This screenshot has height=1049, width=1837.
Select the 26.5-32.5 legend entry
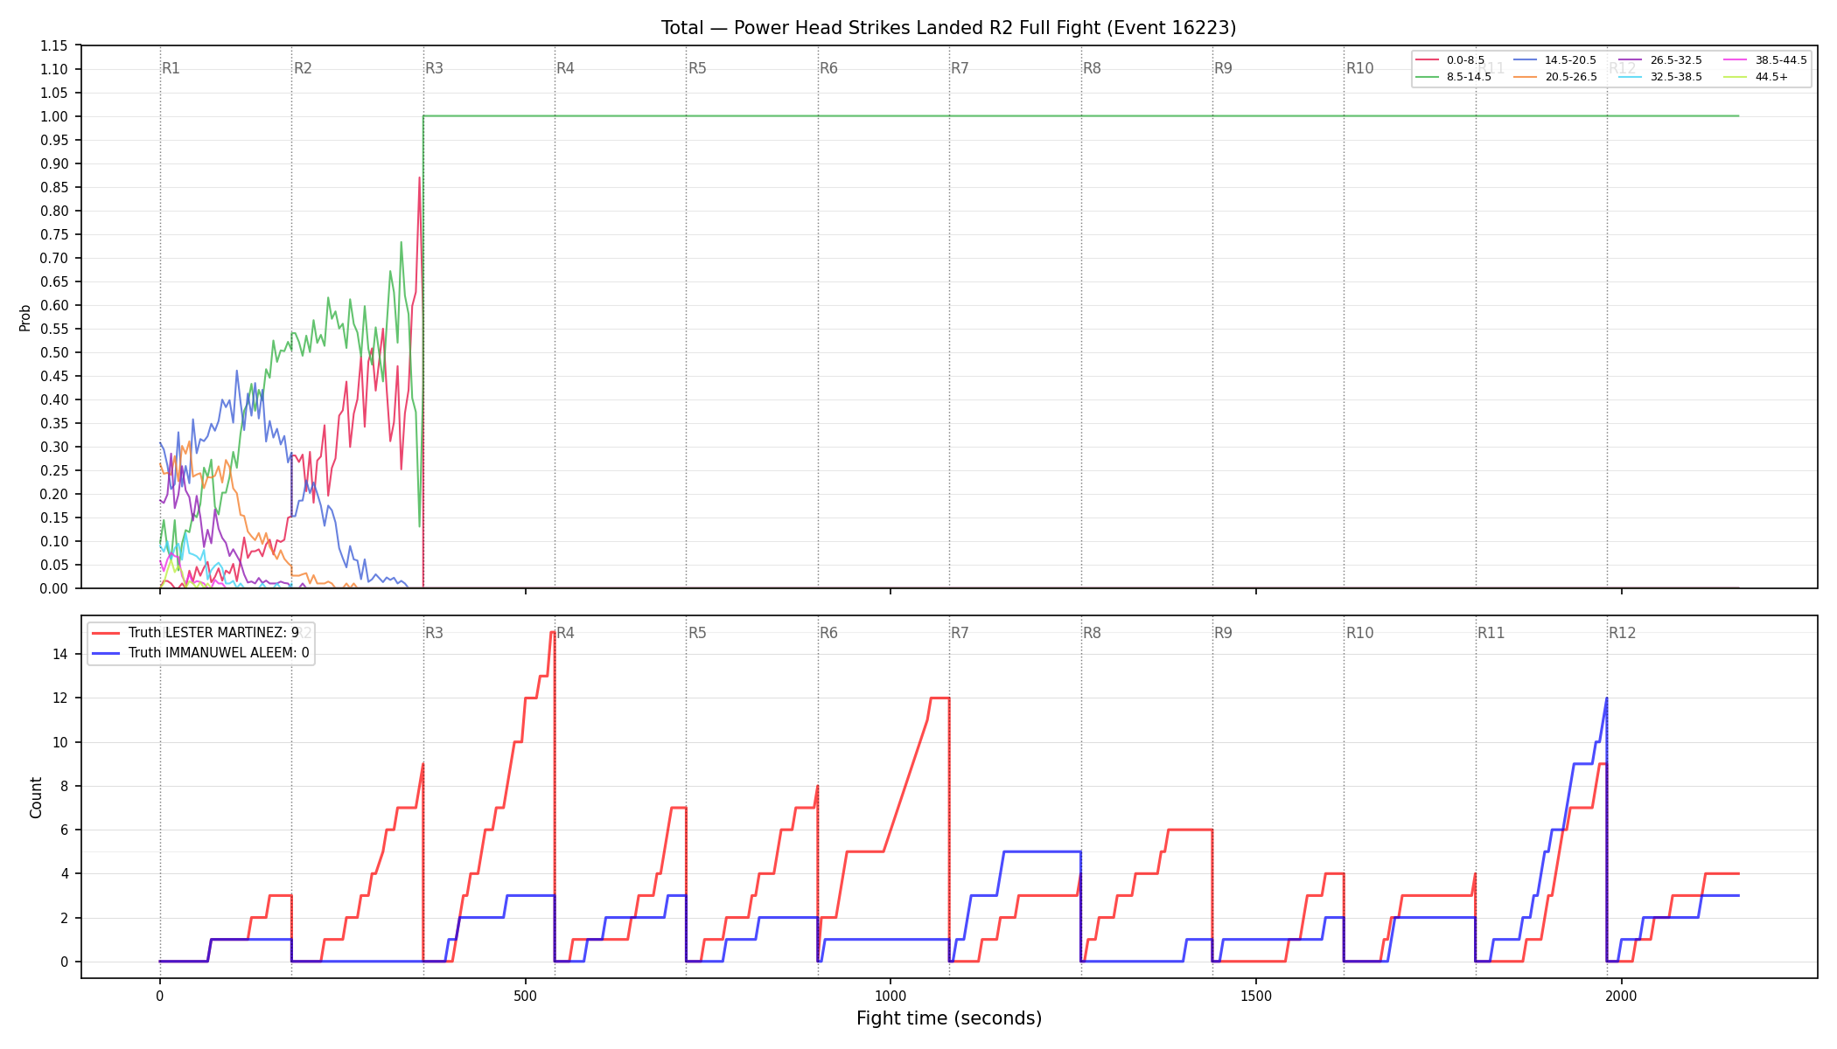1660,60
